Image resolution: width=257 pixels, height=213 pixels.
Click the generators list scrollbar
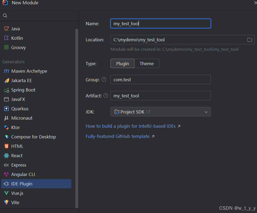tap(77, 118)
